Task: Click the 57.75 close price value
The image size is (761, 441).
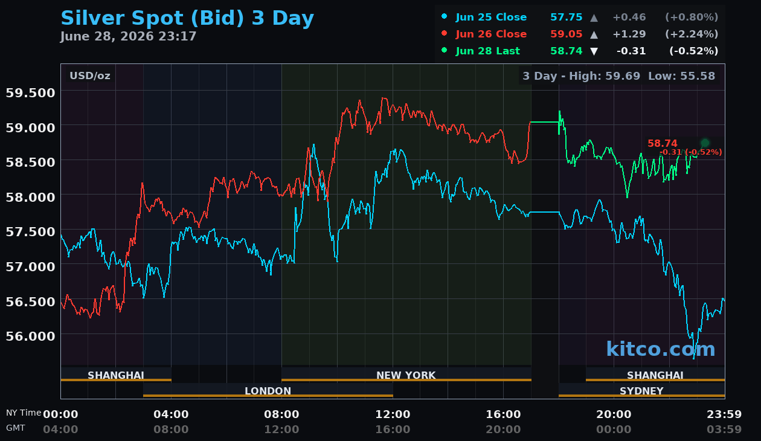Action: pyautogui.click(x=566, y=18)
